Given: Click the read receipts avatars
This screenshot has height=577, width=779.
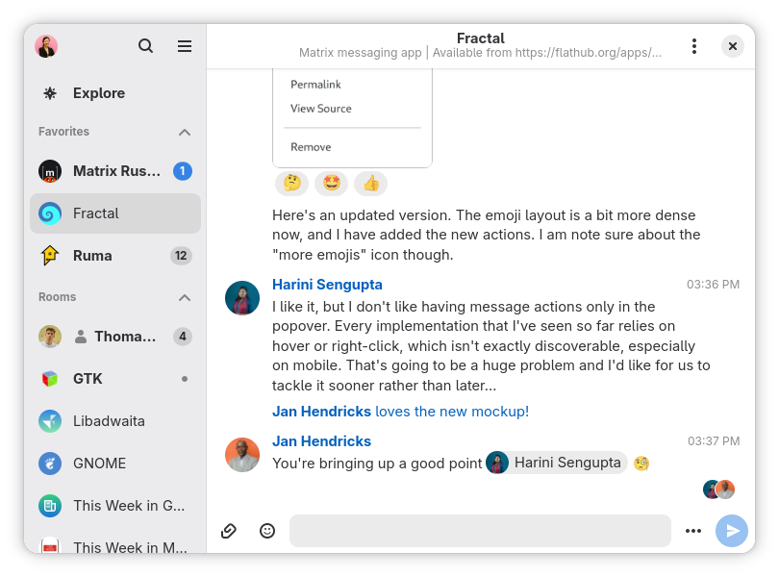Looking at the screenshot, I should pos(718,489).
